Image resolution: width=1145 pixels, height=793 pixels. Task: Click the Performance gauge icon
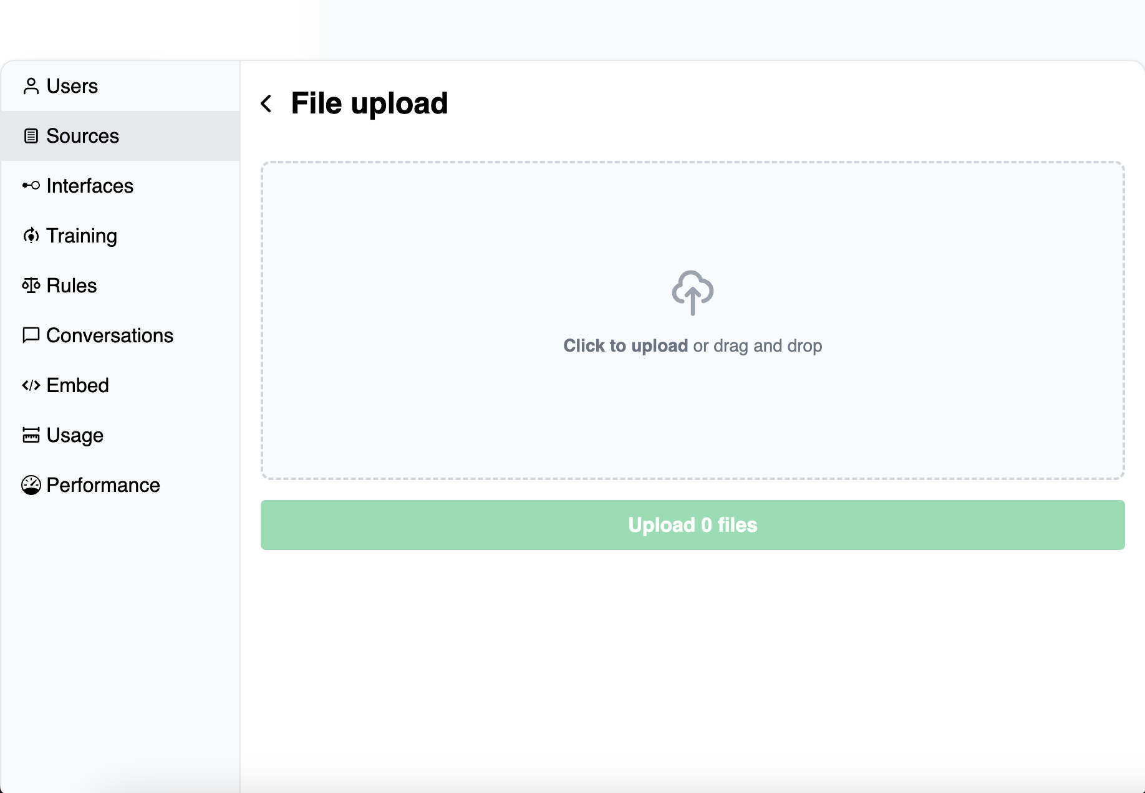point(31,485)
